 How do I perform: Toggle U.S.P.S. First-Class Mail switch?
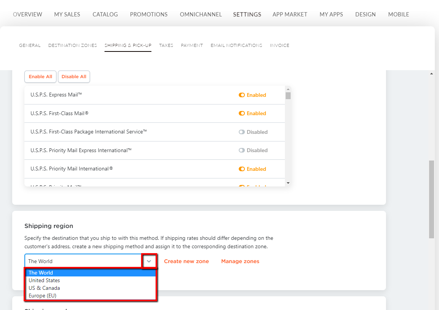(x=241, y=113)
